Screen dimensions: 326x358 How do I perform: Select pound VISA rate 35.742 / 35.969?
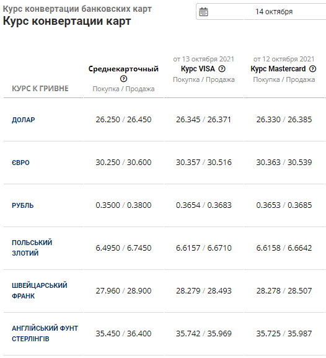coord(204,334)
